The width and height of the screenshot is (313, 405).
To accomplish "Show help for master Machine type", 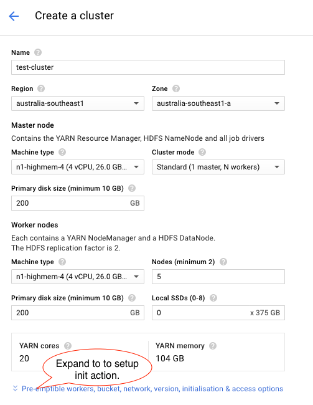I will [x=62, y=152].
